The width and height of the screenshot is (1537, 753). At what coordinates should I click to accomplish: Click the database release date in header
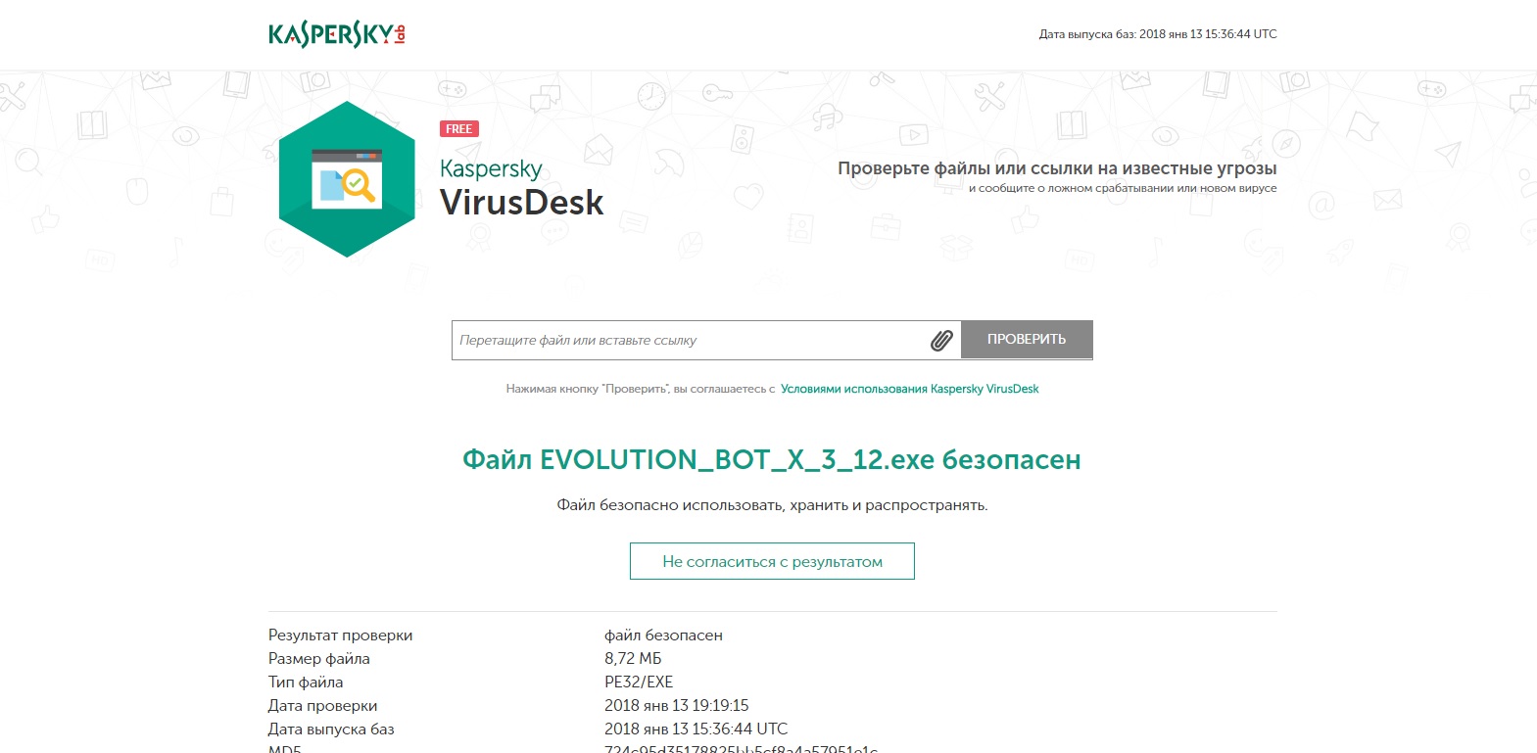click(x=1158, y=34)
